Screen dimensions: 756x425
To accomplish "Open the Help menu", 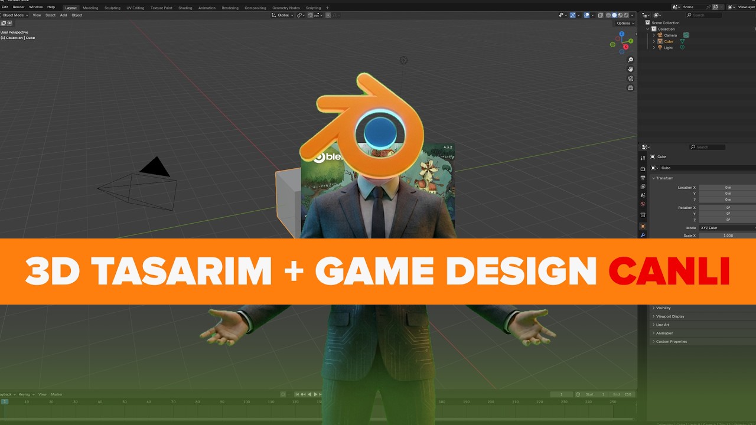I will pyautogui.click(x=51, y=7).
